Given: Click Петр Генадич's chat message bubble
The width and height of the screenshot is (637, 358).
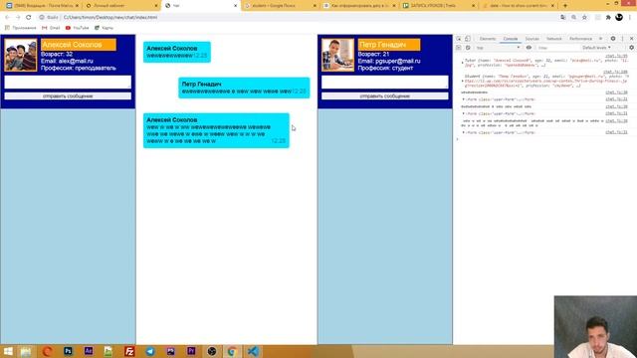Looking at the screenshot, I should [244, 88].
